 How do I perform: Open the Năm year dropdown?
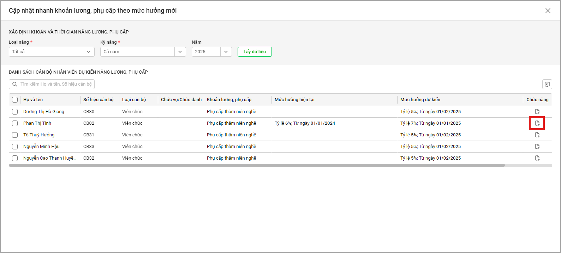point(226,52)
